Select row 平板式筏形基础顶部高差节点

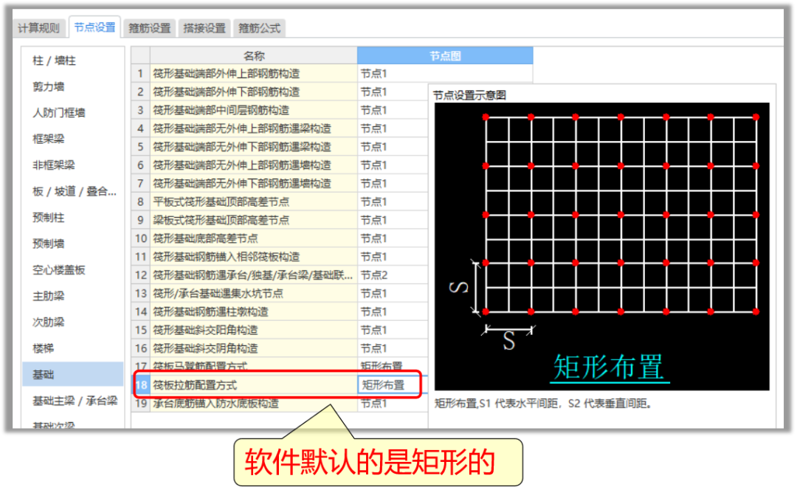254,202
